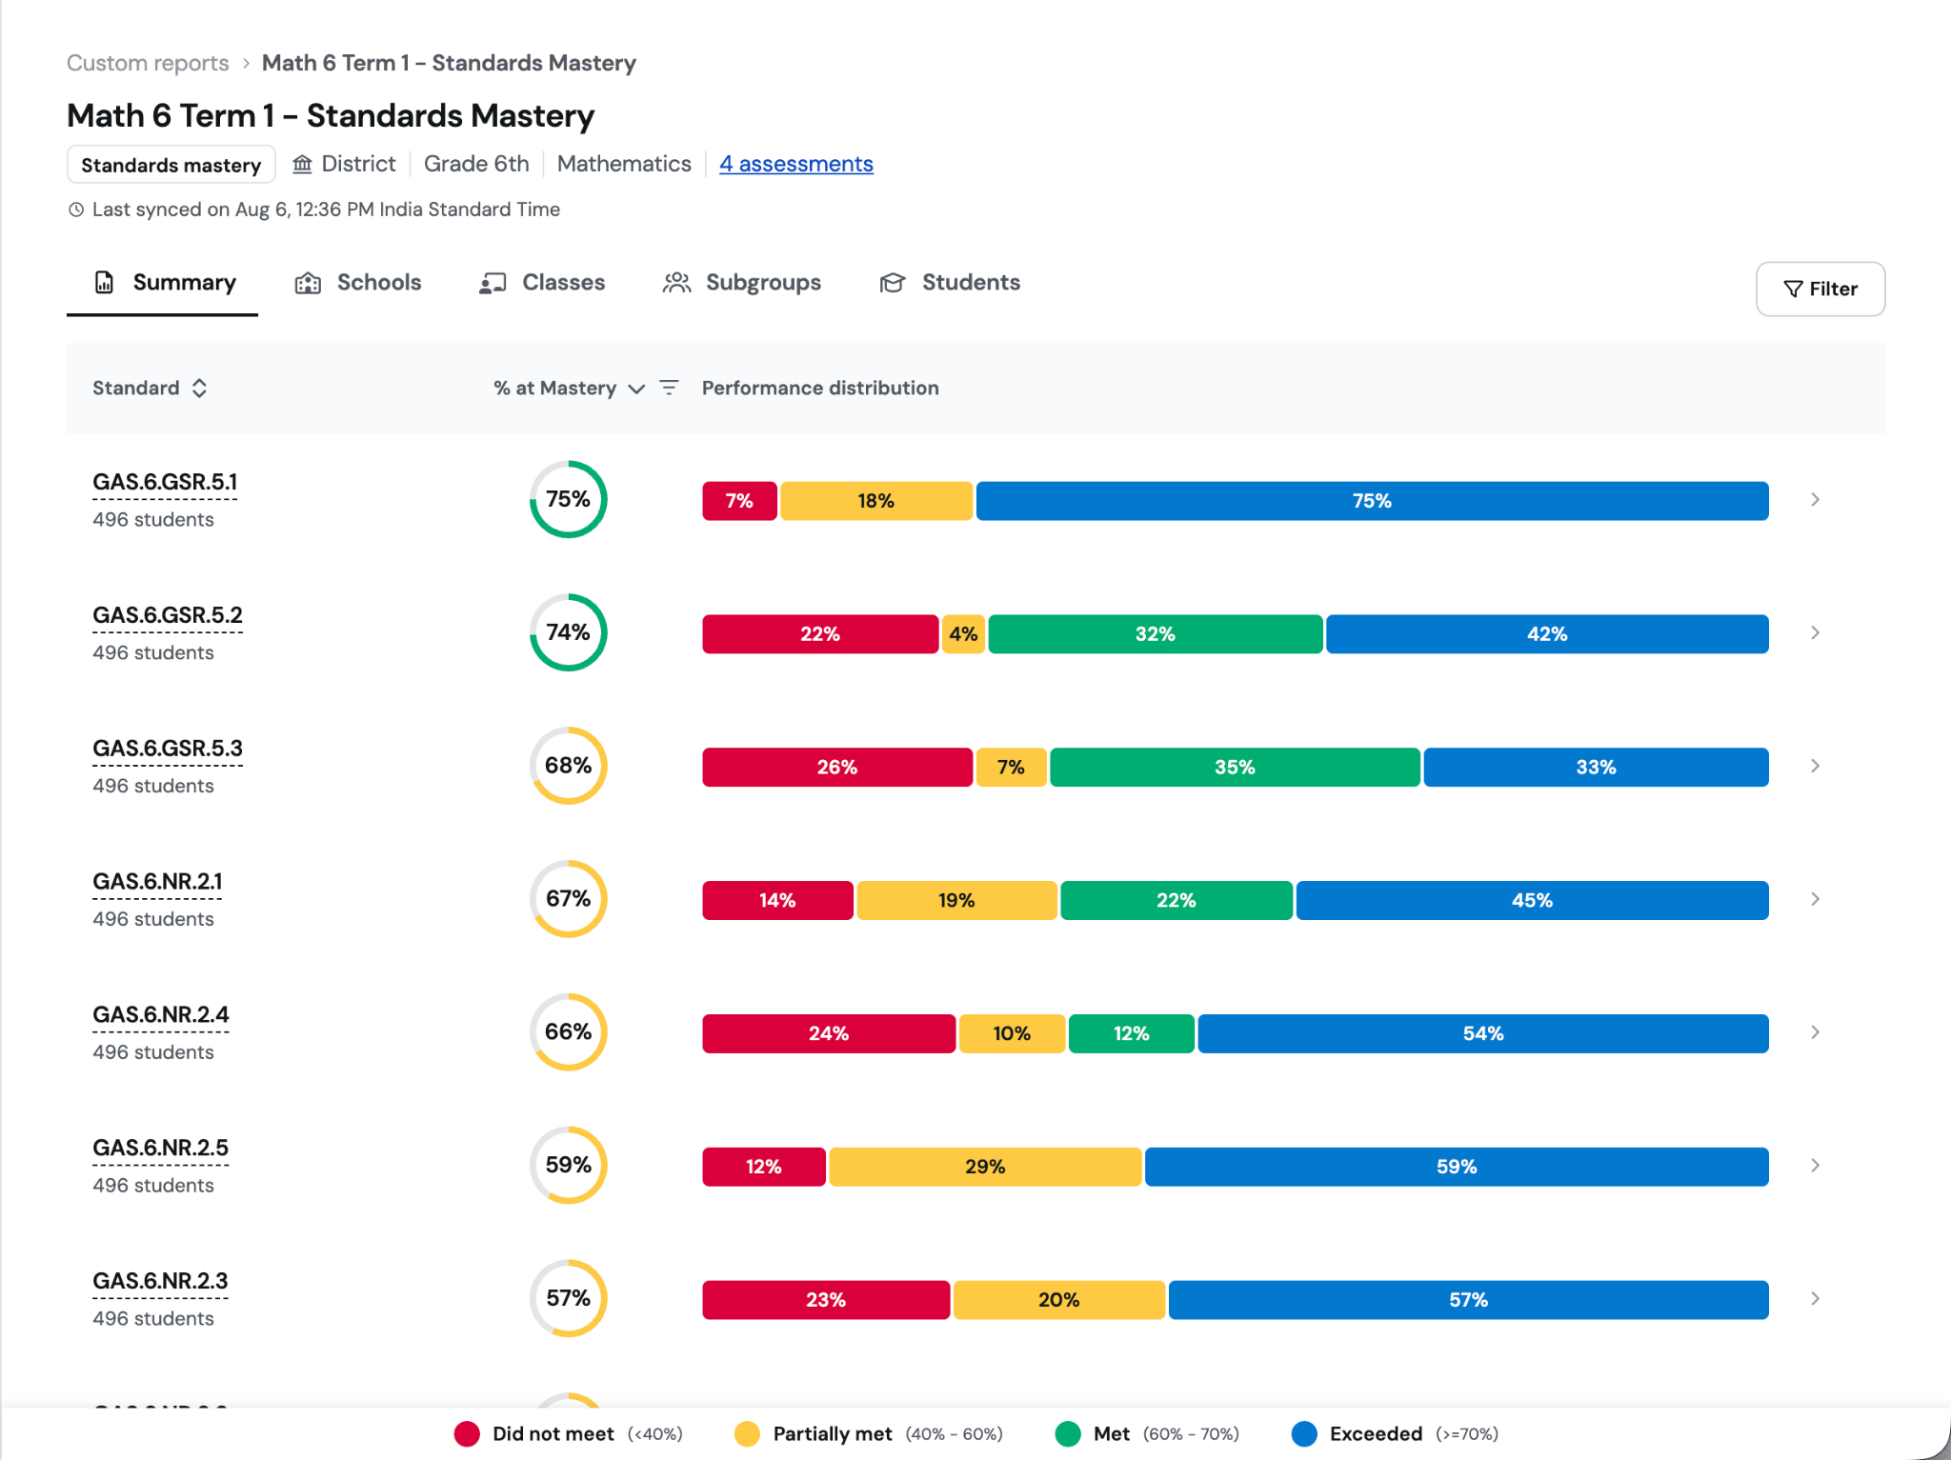This screenshot has width=1951, height=1460.
Task: Open the 4 assessments link
Action: pyautogui.click(x=796, y=164)
